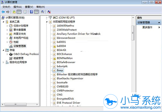Click the 端口 (COM 和 LPT) port icon
The width and height of the screenshot is (162, 112).
tap(50, 18)
